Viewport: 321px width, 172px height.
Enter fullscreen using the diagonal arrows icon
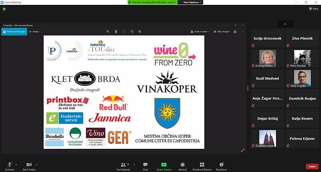243,150
